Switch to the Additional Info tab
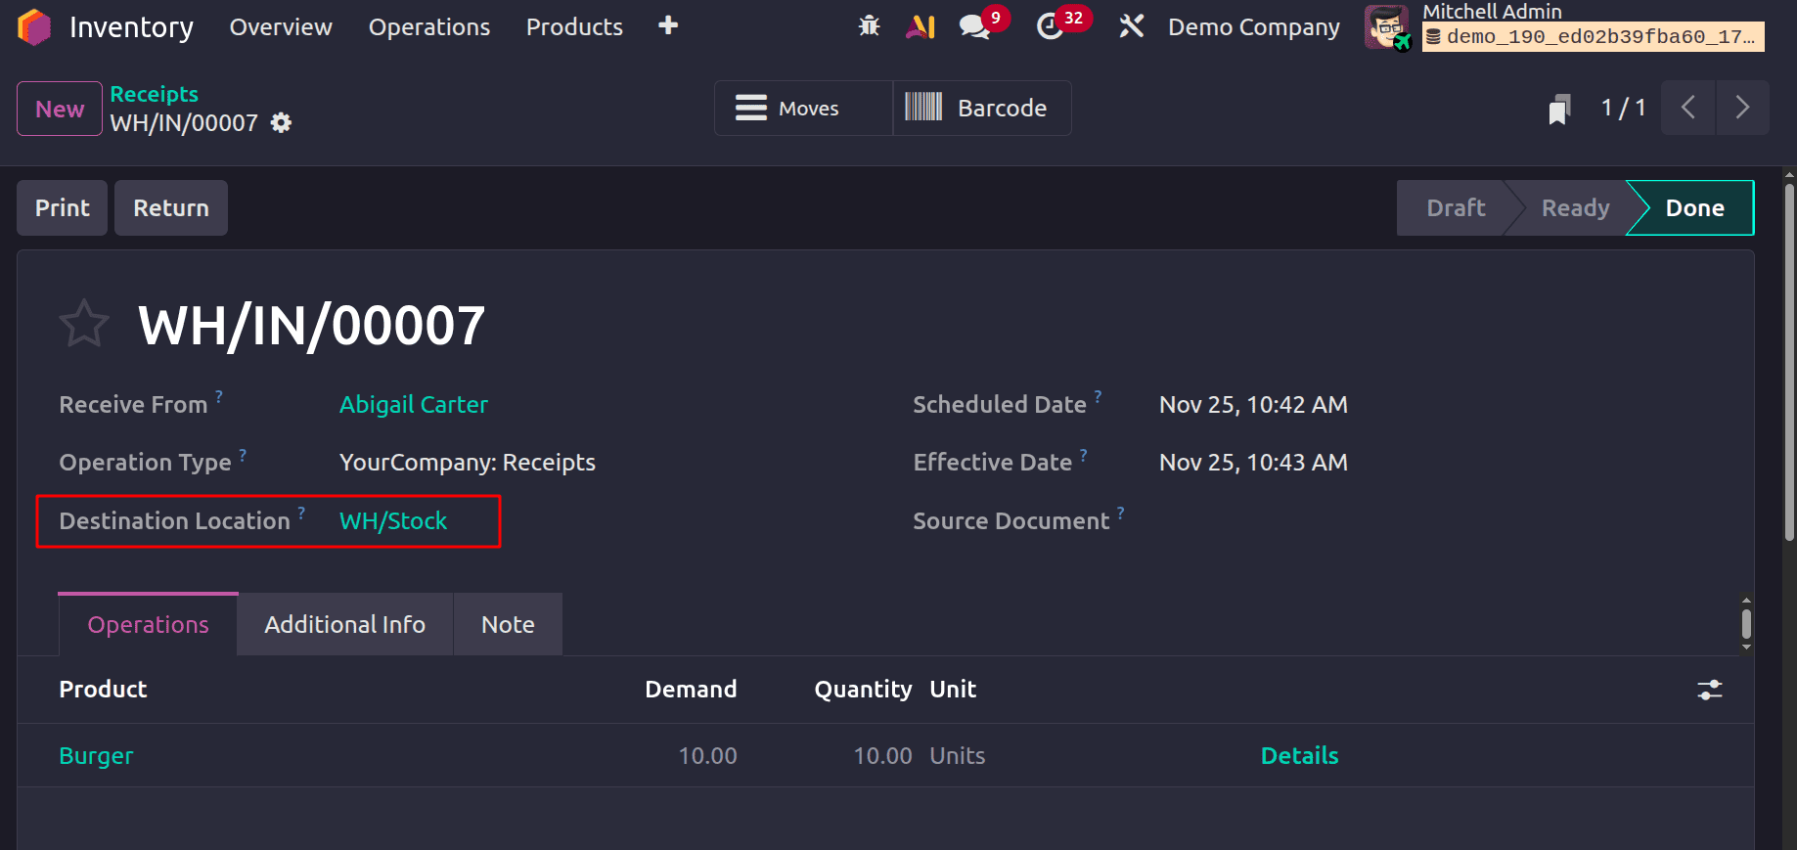Image resolution: width=1797 pixels, height=850 pixels. [345, 624]
